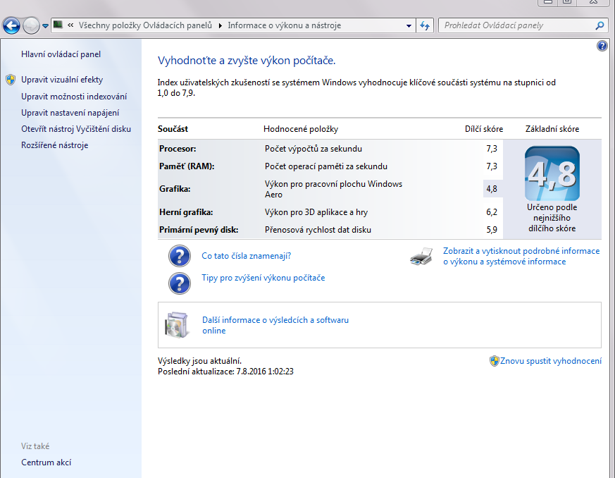Click question icon beside 'Co tato čísla znamenají?'
Viewport: 615px width, 478px height.
[180, 256]
